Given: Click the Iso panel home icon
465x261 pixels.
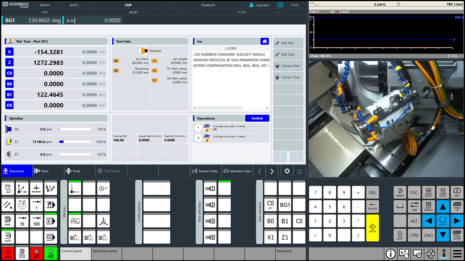Looking at the screenshot, I should click(x=265, y=41).
